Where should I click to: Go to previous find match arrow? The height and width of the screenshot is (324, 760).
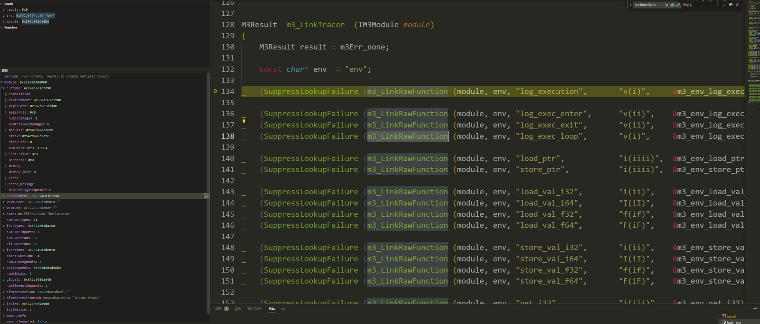[x=717, y=5]
